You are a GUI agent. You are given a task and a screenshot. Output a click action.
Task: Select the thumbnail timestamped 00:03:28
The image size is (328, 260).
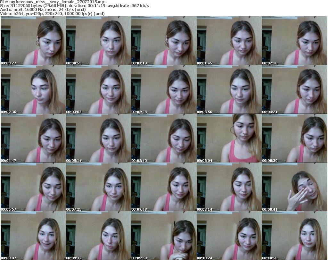tap(164, 89)
